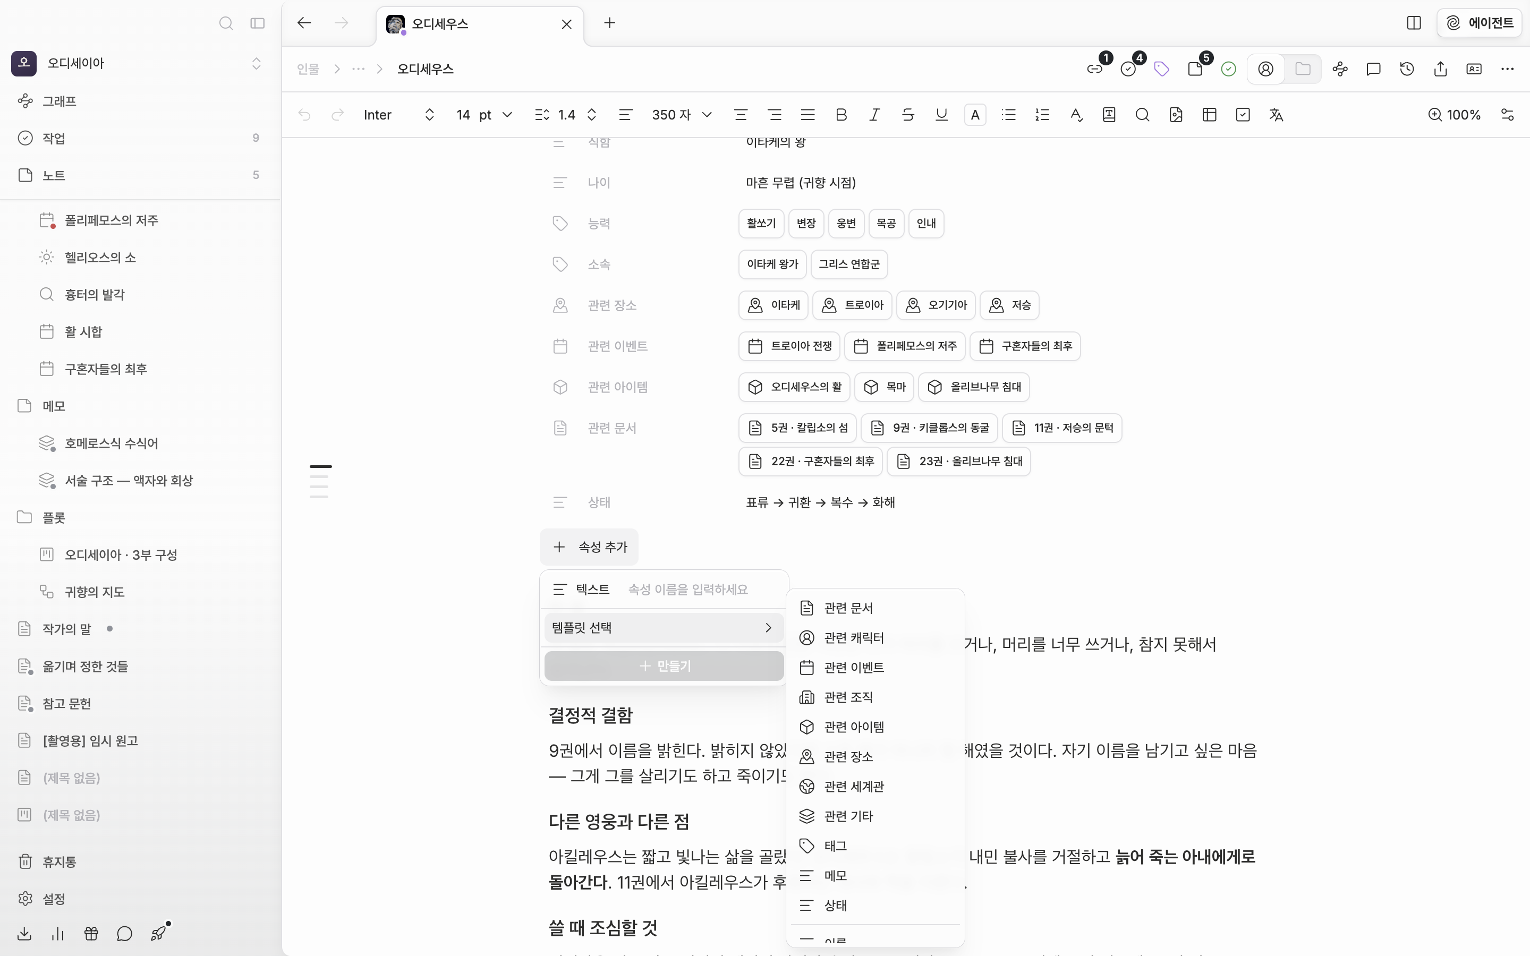
Task: Open the Inter font dropdown
Action: tap(399, 114)
